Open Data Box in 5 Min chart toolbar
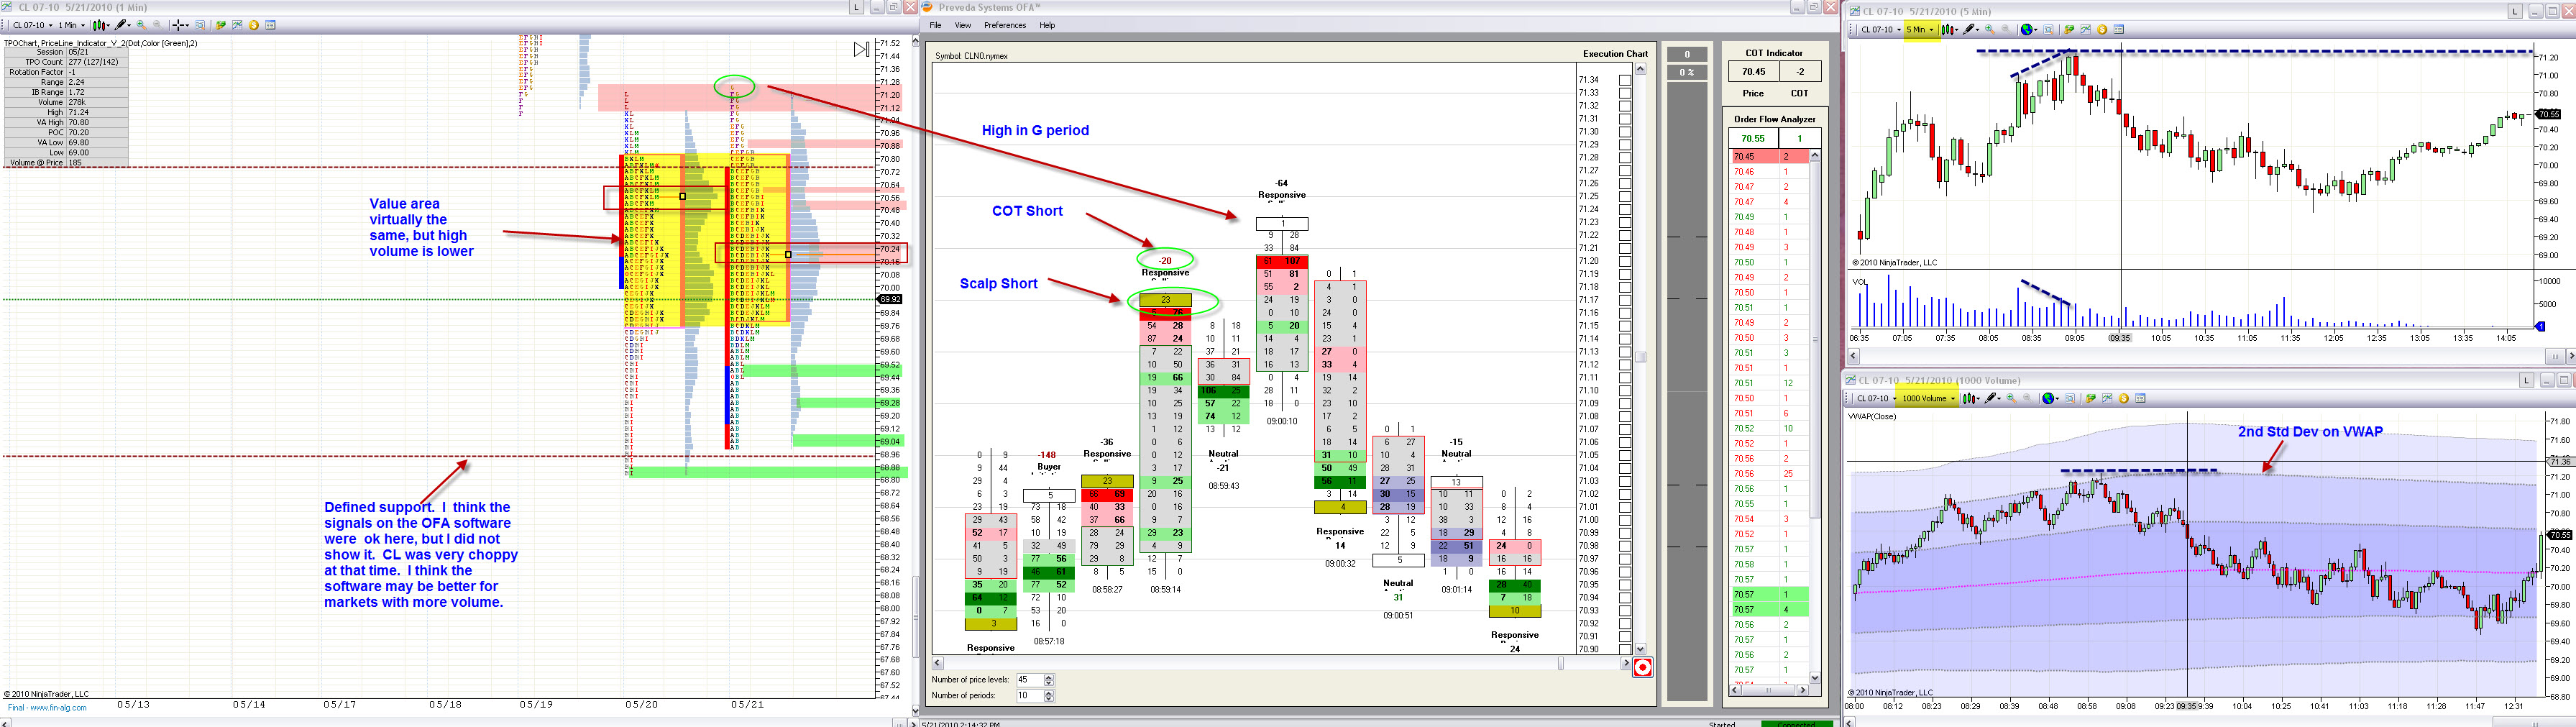Screen dimensions: 2576x727 pyautogui.click(x=2049, y=29)
